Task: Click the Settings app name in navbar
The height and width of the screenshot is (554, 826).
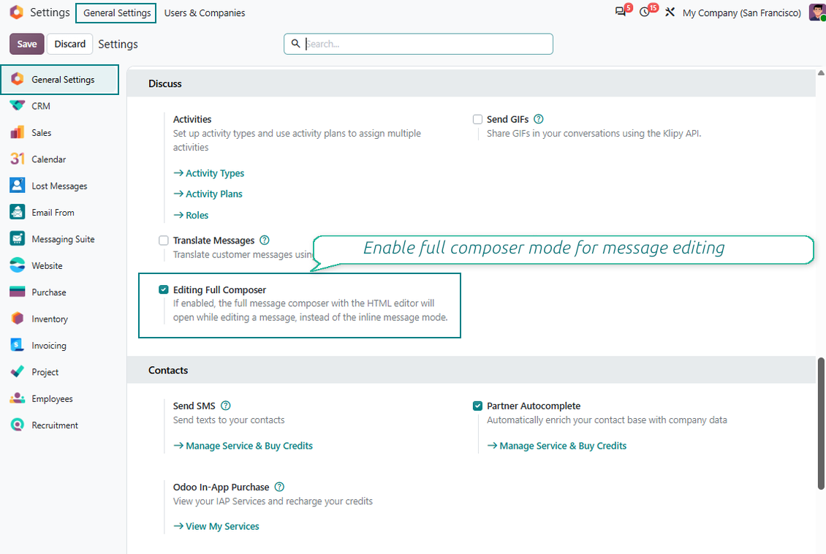Action: (x=50, y=12)
